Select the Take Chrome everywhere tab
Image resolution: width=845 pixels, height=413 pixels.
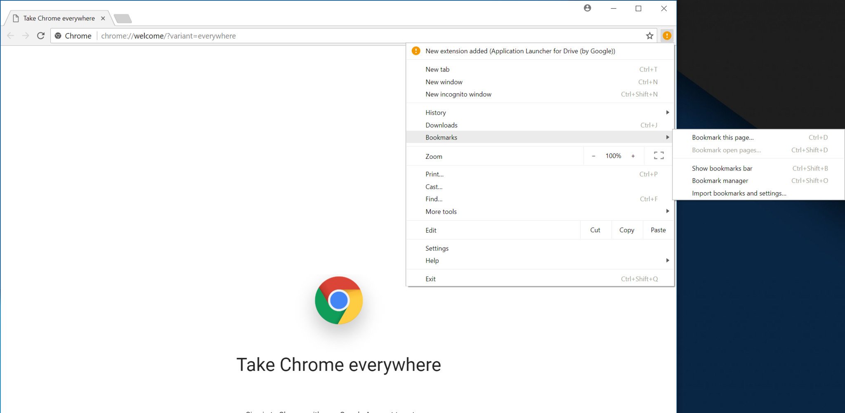tap(59, 18)
